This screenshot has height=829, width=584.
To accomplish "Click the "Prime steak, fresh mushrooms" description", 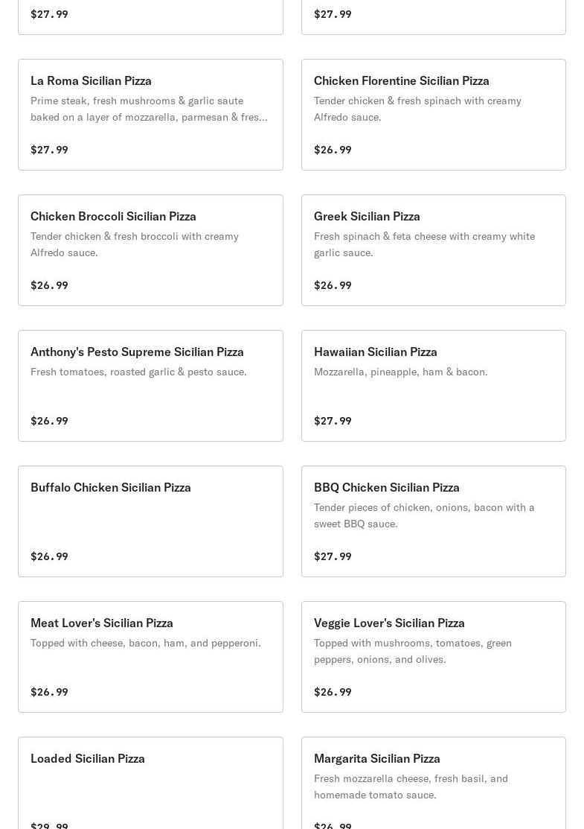I will pyautogui.click(x=149, y=109).
